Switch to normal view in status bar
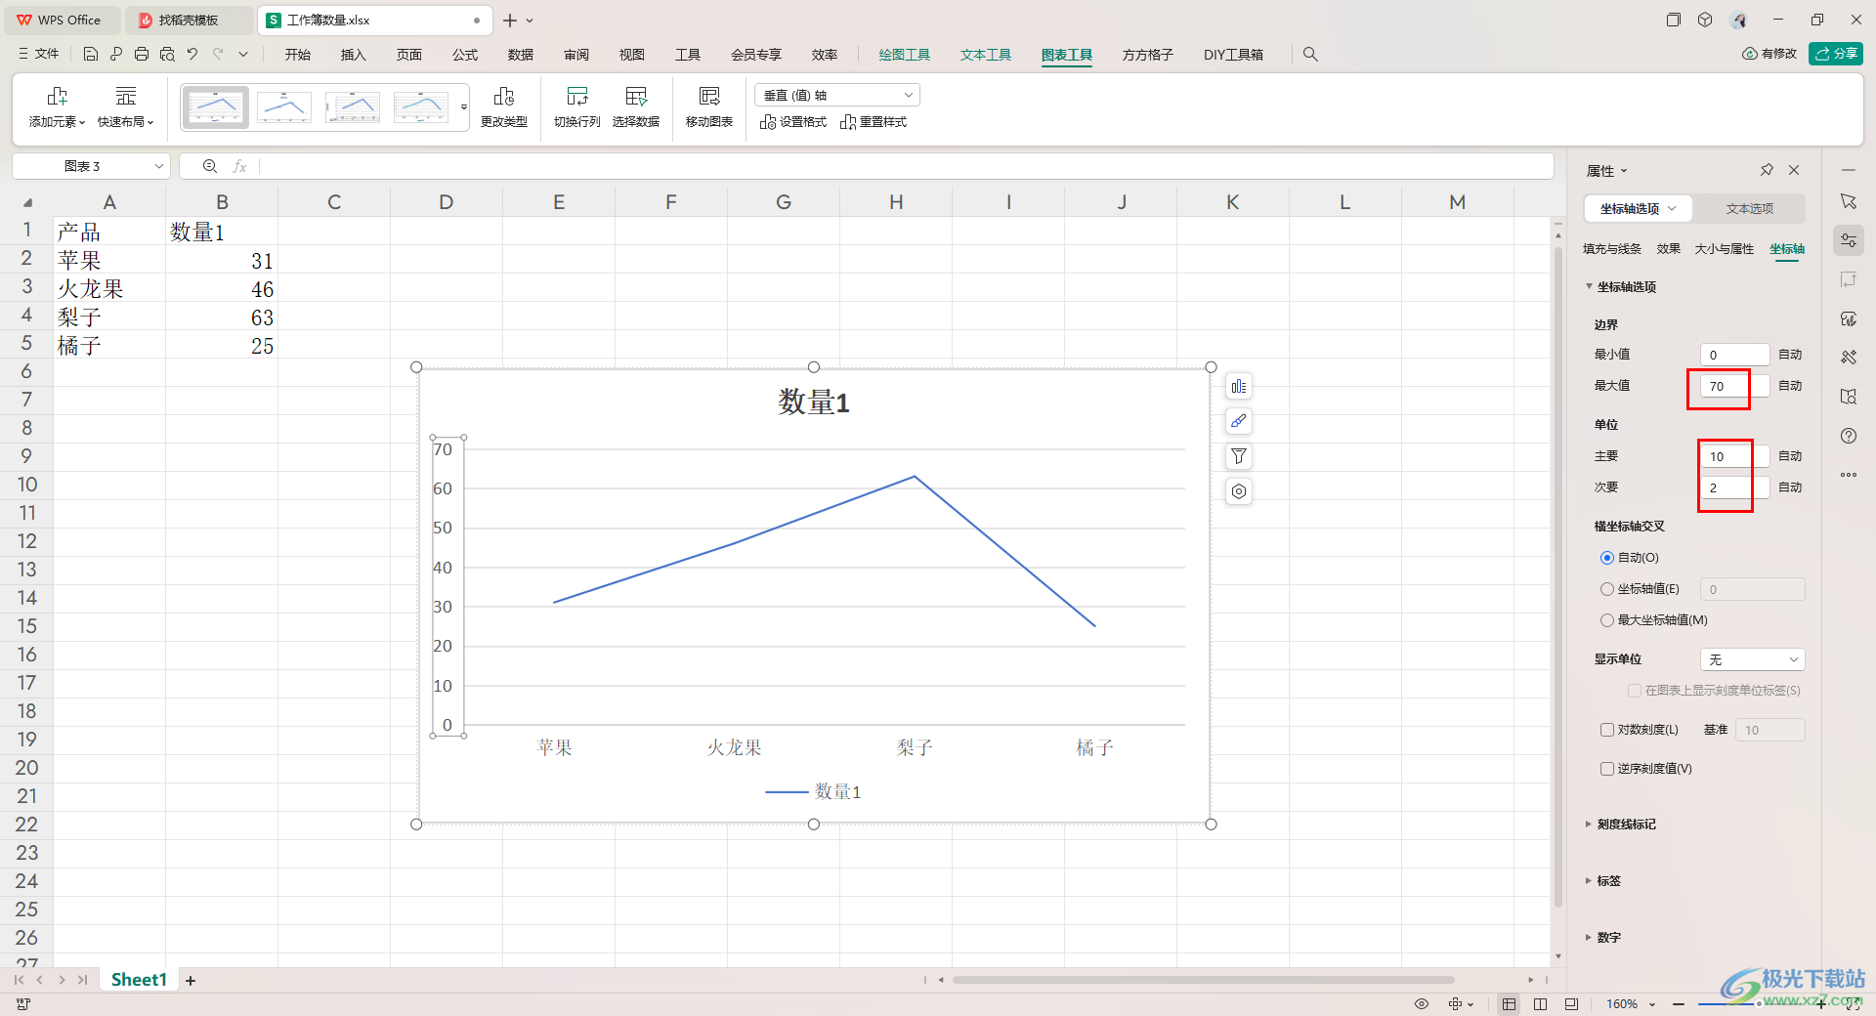The height and width of the screenshot is (1016, 1876). (x=1510, y=1004)
